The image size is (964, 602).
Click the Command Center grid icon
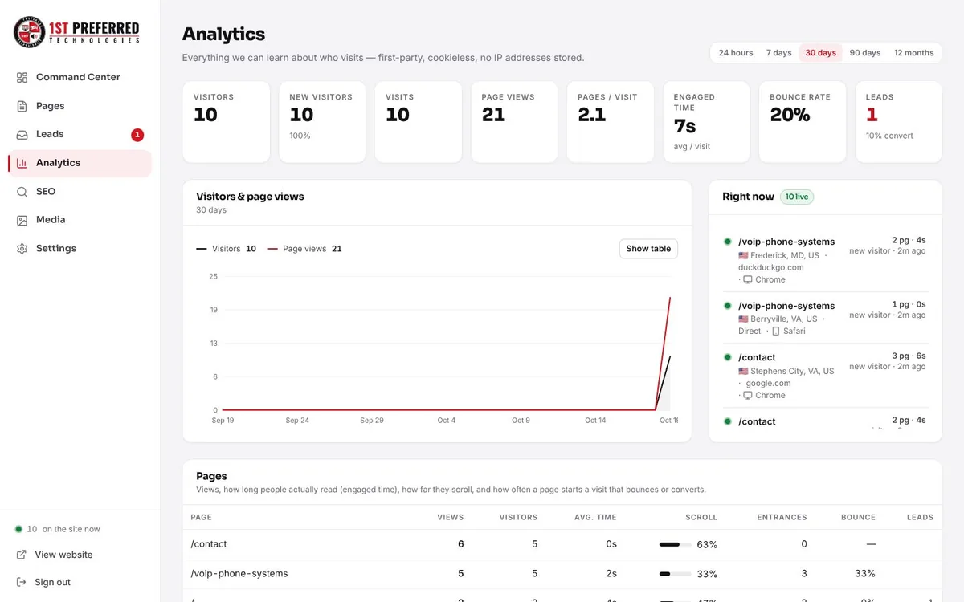[x=22, y=77]
